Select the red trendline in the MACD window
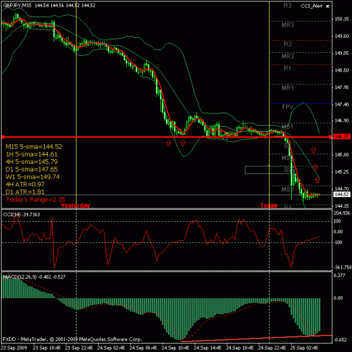 [256, 338]
